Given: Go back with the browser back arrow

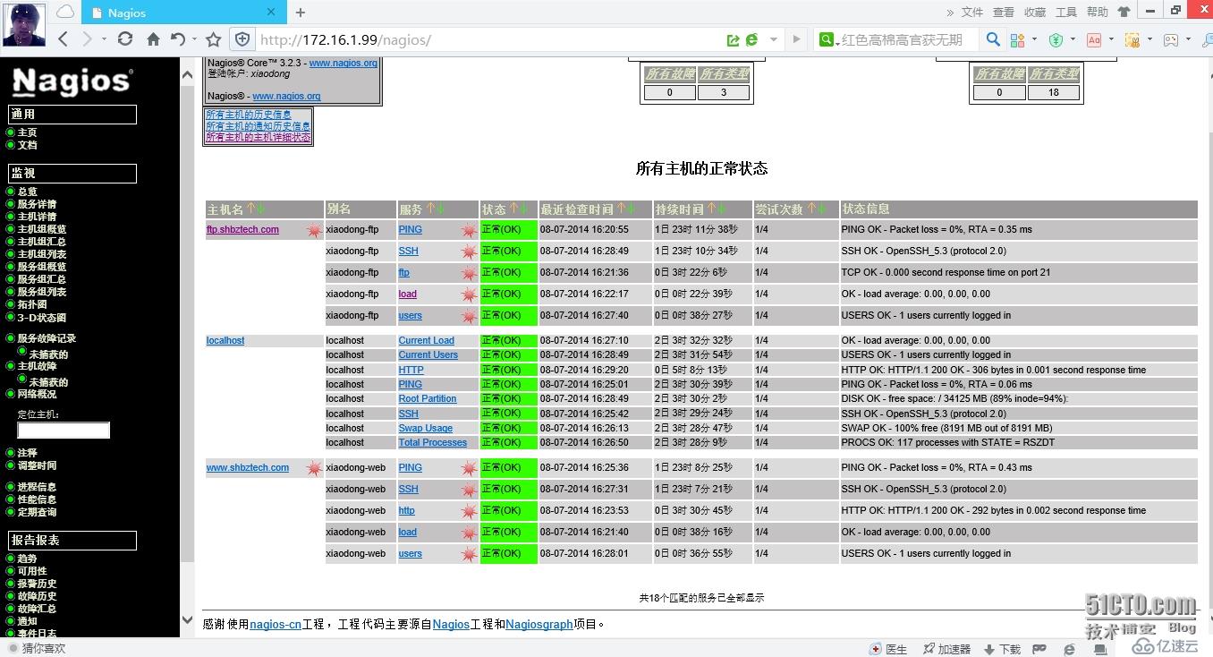Looking at the screenshot, I should pos(63,39).
